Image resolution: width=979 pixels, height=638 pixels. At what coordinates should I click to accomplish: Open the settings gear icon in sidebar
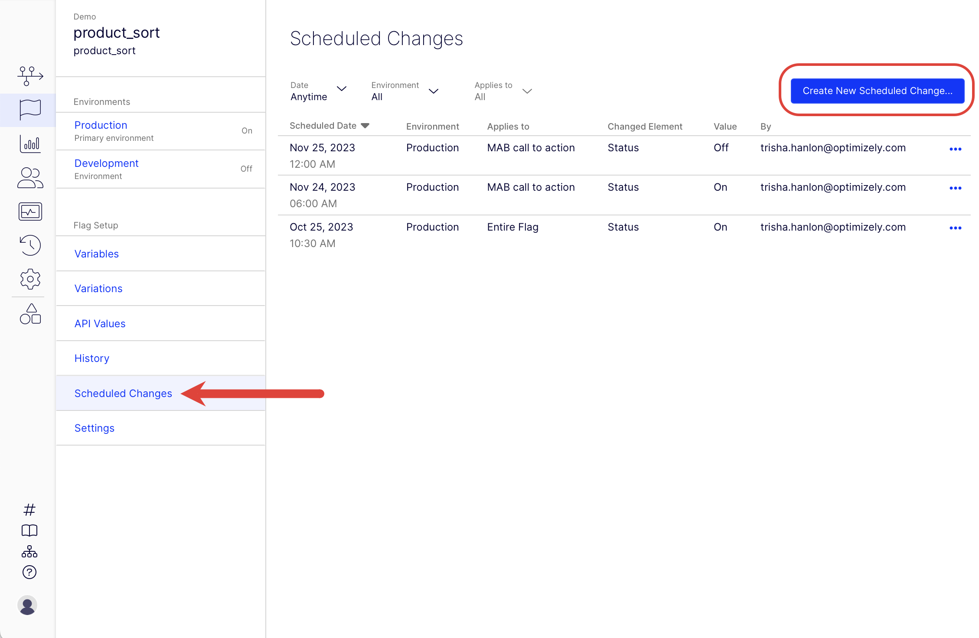click(x=29, y=279)
